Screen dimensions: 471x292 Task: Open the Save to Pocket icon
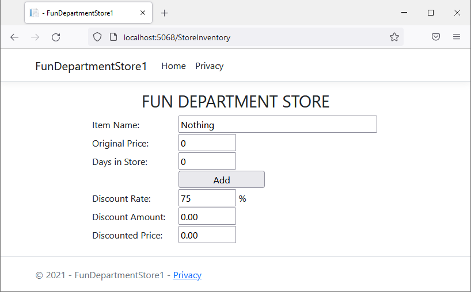click(435, 37)
